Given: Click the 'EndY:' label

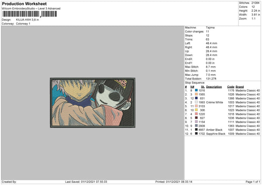Looking at the screenshot, I should click(x=189, y=63).
